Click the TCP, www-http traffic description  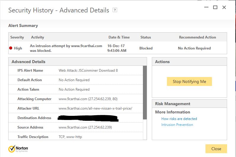70,137
